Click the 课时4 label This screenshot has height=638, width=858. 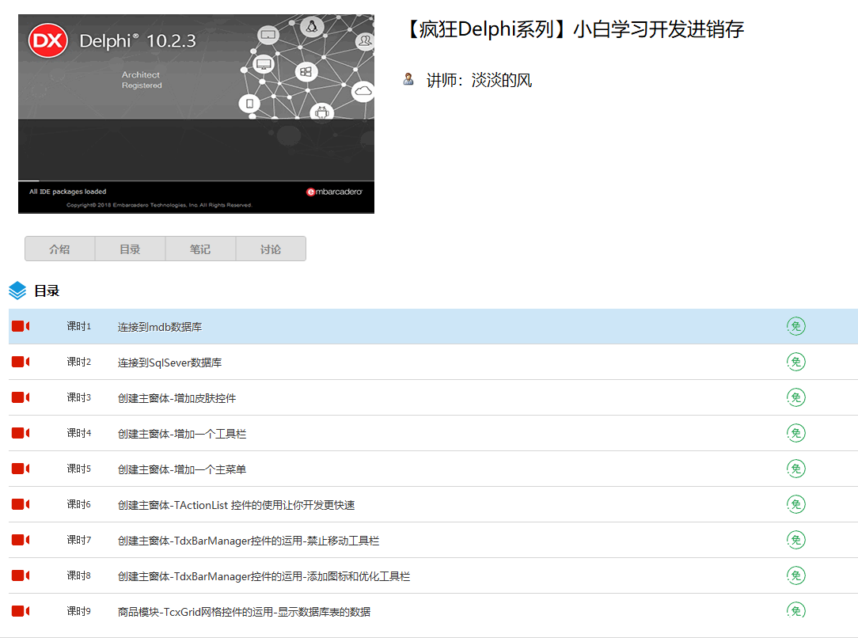[79, 433]
